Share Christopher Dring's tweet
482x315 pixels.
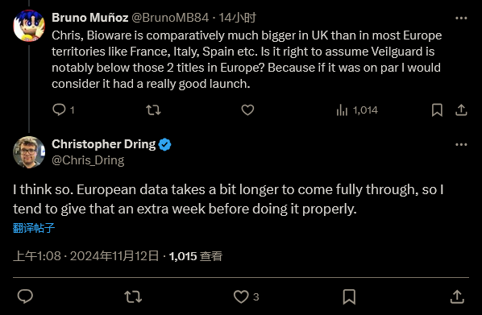pos(457,296)
